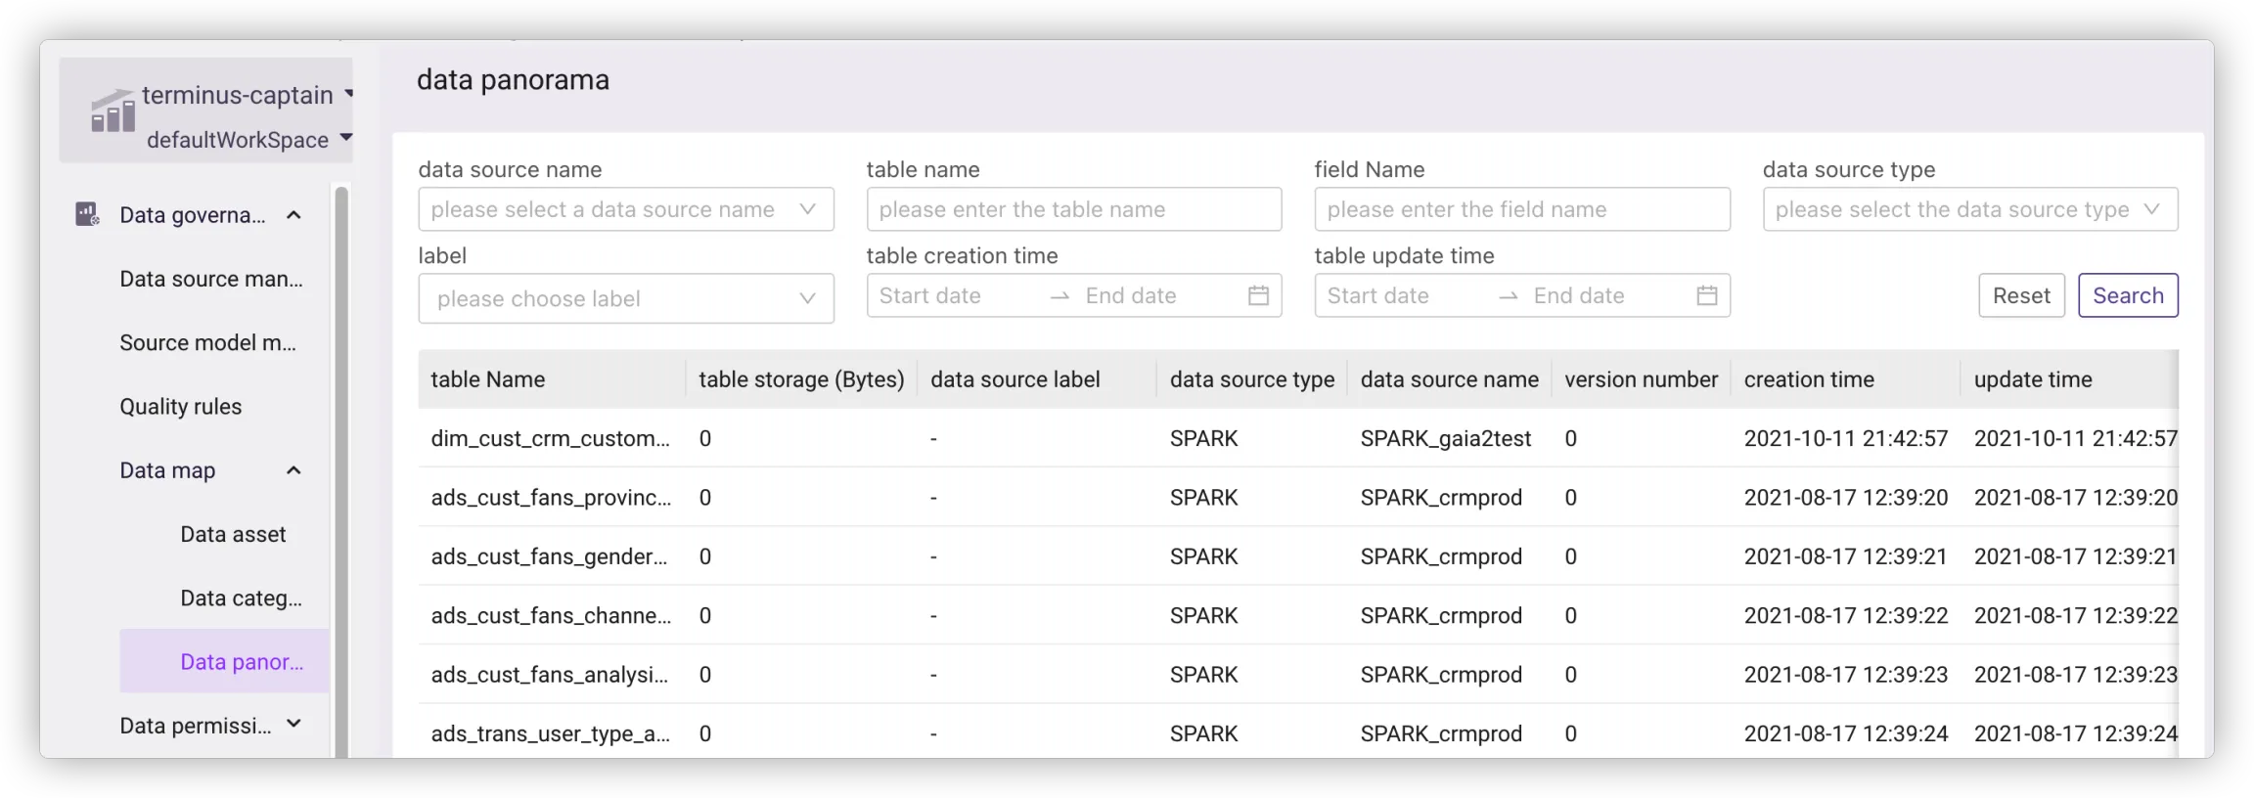Screen dimensions: 2254x798
Task: Collapse the Data governance menu chevron
Action: pos(293,215)
